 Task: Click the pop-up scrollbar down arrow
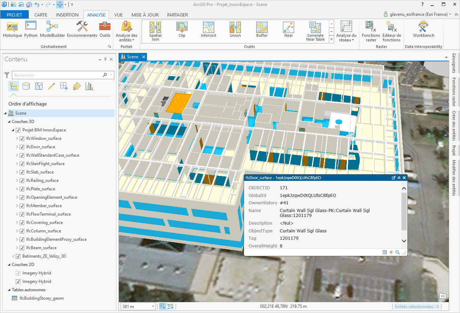tap(404, 241)
